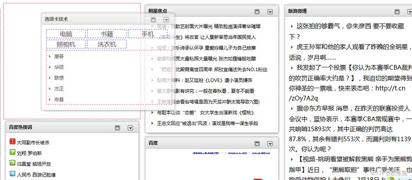Click bullet arrow before 王志文回应 headline
Image resolution: width=412 pixels, height=180 pixels.
pos(152,123)
